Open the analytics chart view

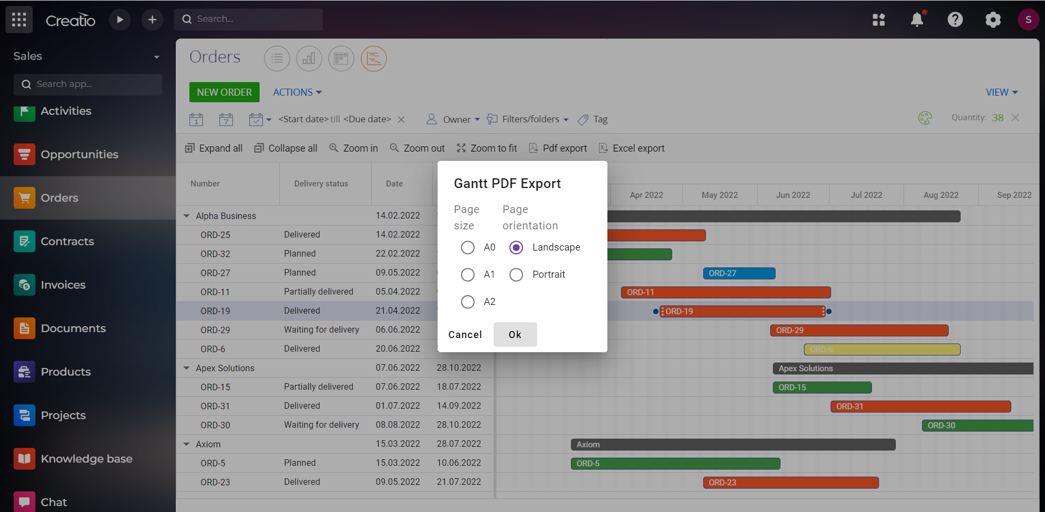[309, 58]
